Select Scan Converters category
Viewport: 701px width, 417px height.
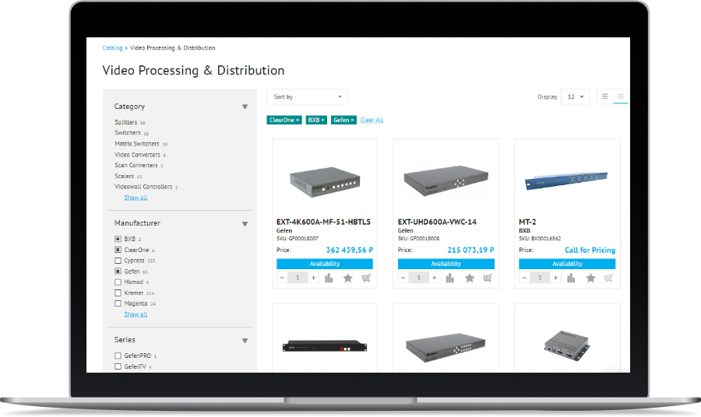[136, 165]
